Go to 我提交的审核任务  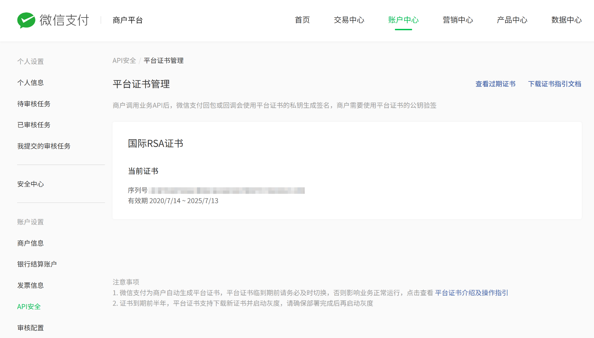[44, 146]
